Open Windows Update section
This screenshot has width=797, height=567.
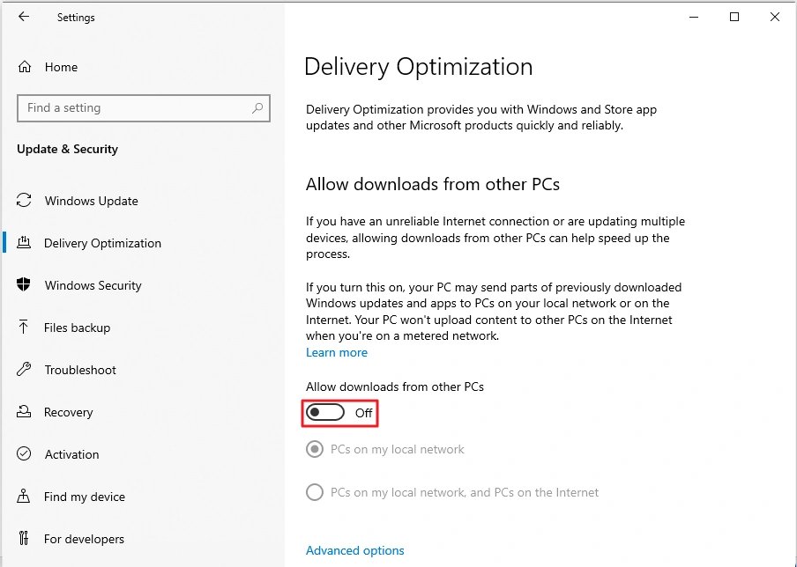[92, 201]
